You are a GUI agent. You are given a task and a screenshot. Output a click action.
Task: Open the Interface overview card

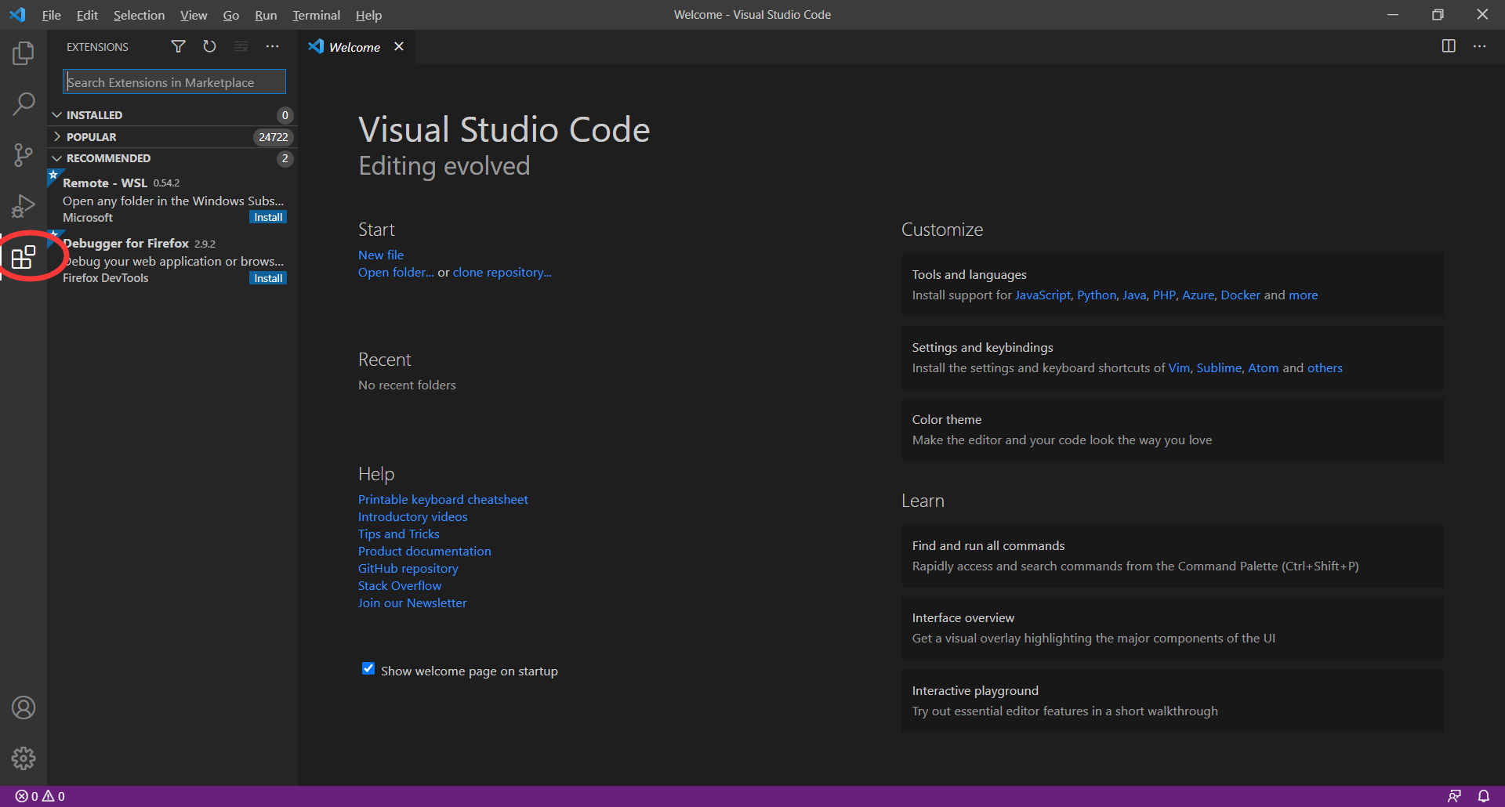(x=1173, y=628)
